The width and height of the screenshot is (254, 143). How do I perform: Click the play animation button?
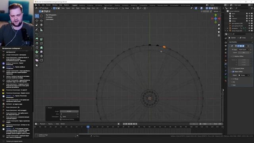(x=131, y=124)
